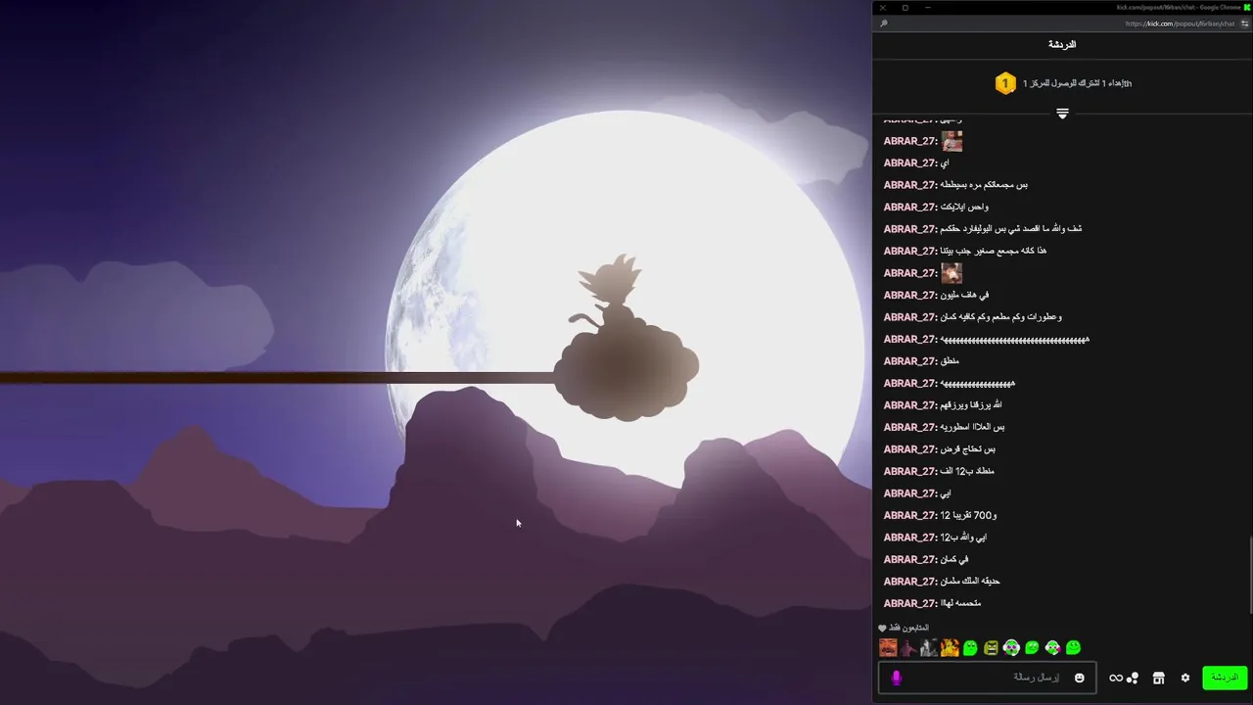Insert the dark dancing figure emote
This screenshot has width=1253, height=705.
tap(908, 647)
